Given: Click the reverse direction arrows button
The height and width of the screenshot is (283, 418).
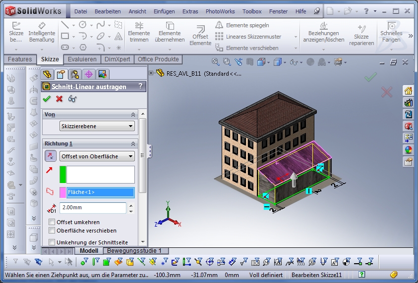Looking at the screenshot, I should coord(51,156).
